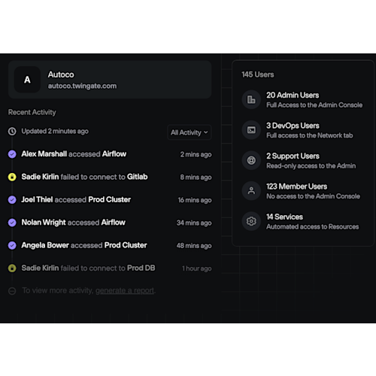Select the Services gear icon
The width and height of the screenshot is (376, 376).
(x=251, y=221)
